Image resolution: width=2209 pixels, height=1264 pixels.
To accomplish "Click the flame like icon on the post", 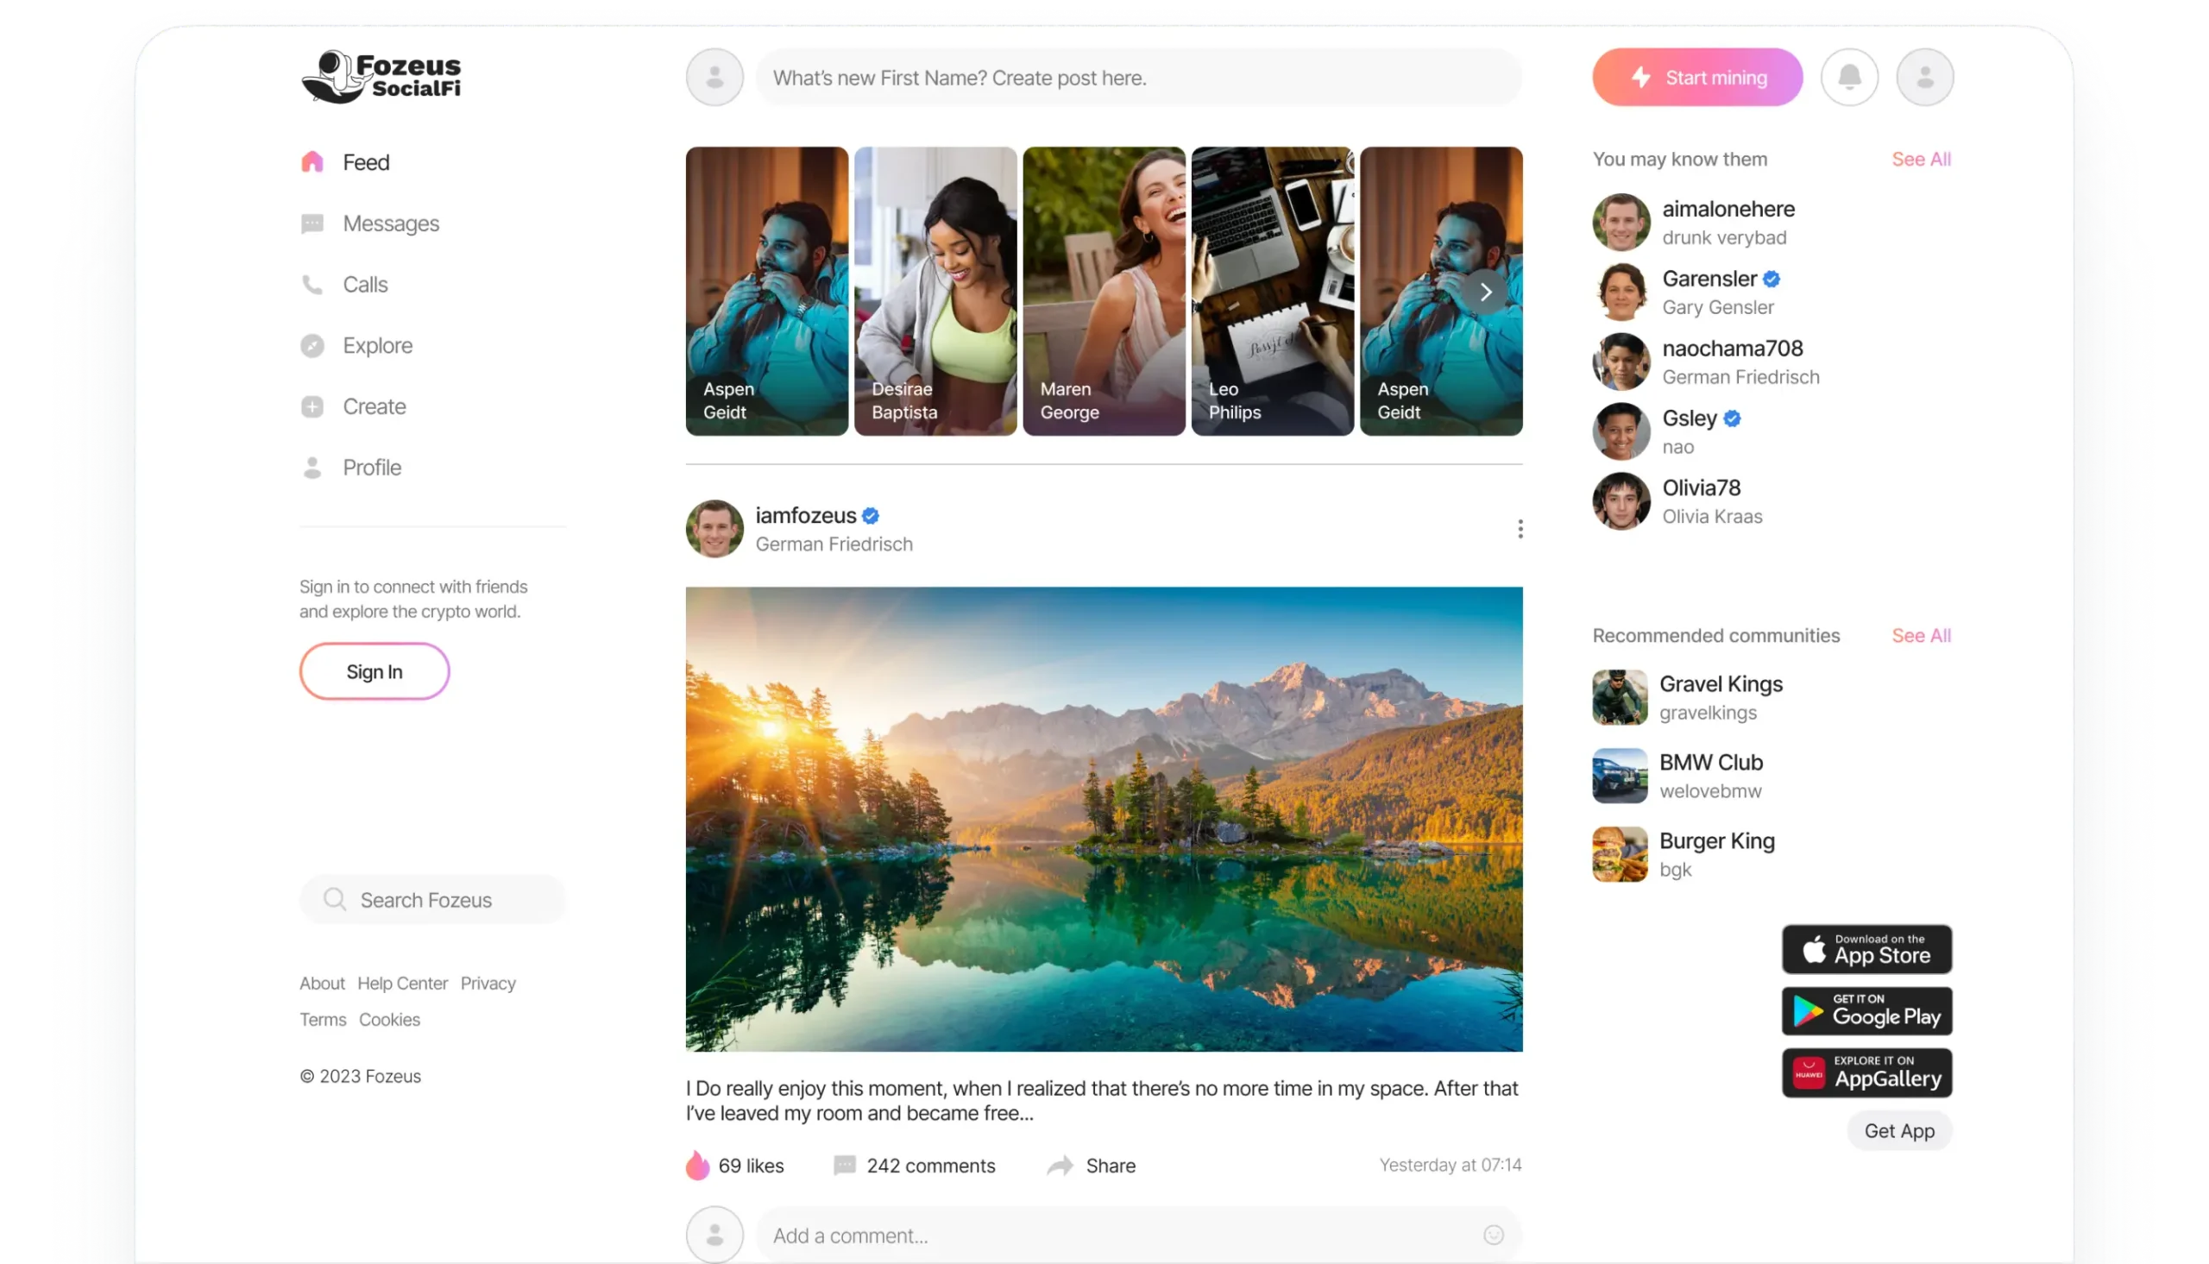I will click(697, 1165).
